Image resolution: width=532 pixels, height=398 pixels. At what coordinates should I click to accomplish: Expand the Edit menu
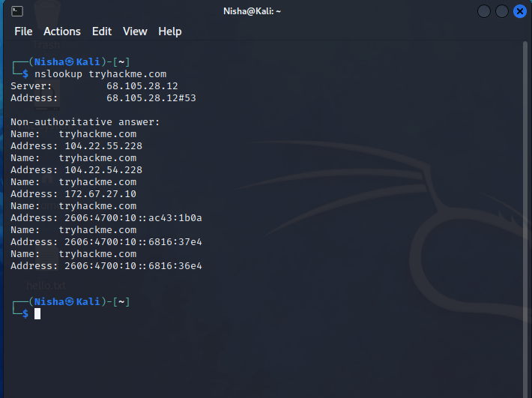pos(102,31)
